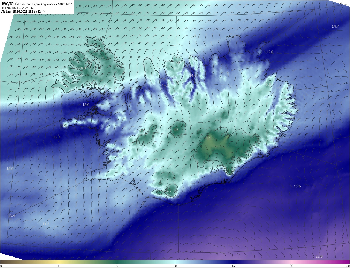The width and height of the screenshot is (350, 268).
Task: Click the '30' tick on the colour scale
Action: [x=291, y=266]
